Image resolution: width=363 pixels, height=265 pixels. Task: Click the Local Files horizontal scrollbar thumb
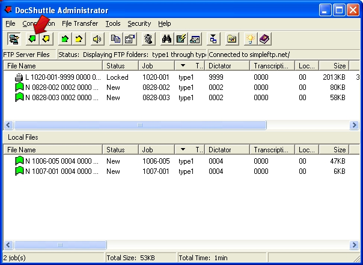pyautogui.click(x=60, y=245)
